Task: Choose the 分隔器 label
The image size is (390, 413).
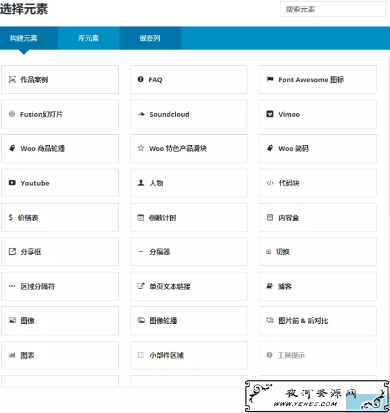Action: 160,252
